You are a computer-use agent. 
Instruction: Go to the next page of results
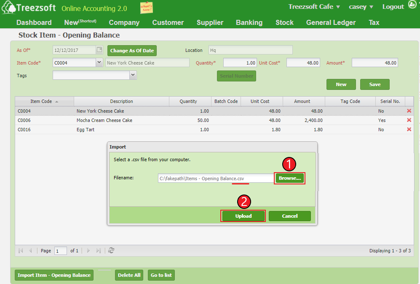click(x=88, y=250)
